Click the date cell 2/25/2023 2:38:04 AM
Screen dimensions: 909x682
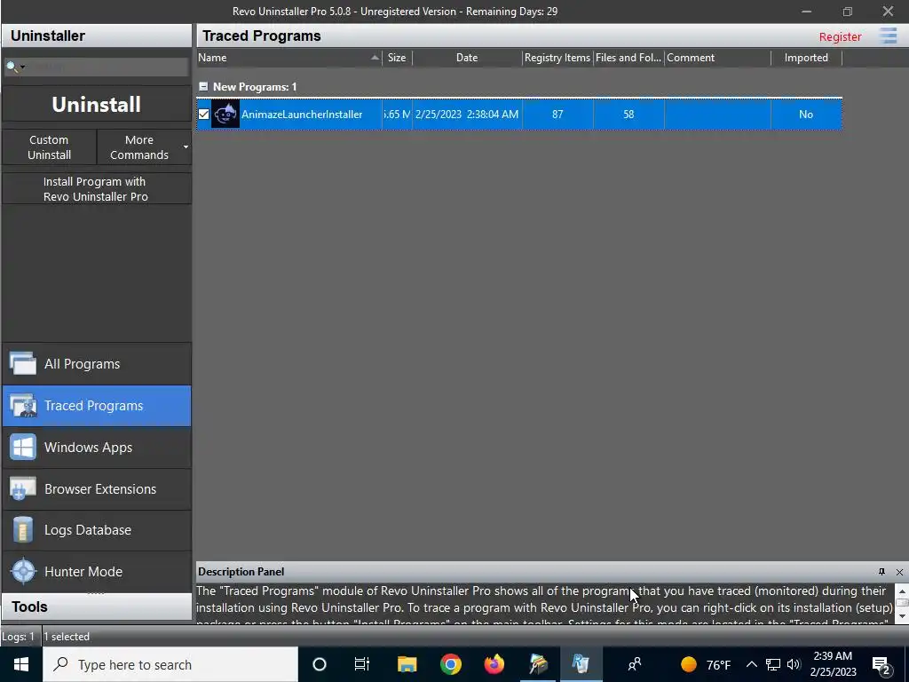[x=467, y=115]
